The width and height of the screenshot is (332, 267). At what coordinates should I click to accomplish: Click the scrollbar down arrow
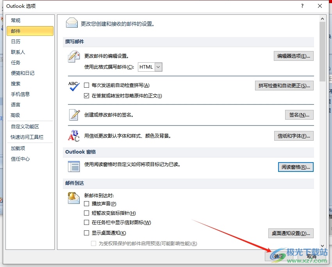tap(323, 246)
